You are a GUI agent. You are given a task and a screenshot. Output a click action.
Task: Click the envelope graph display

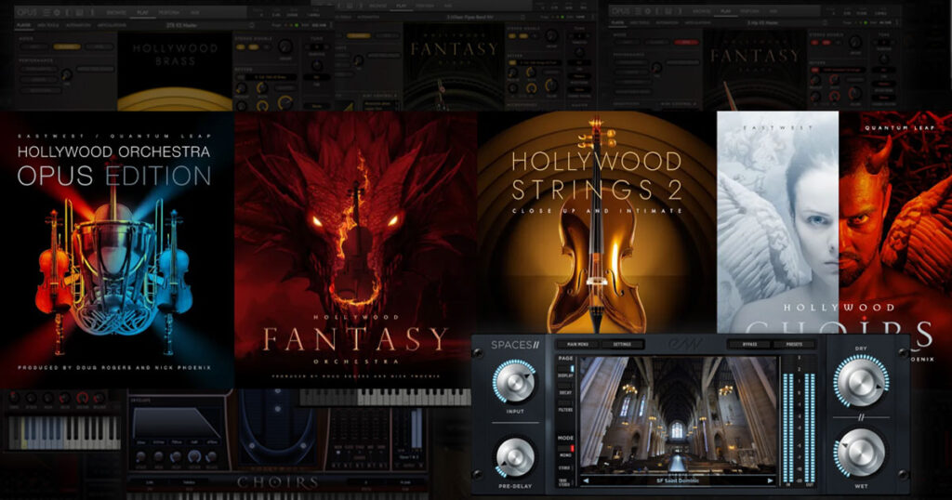177,422
